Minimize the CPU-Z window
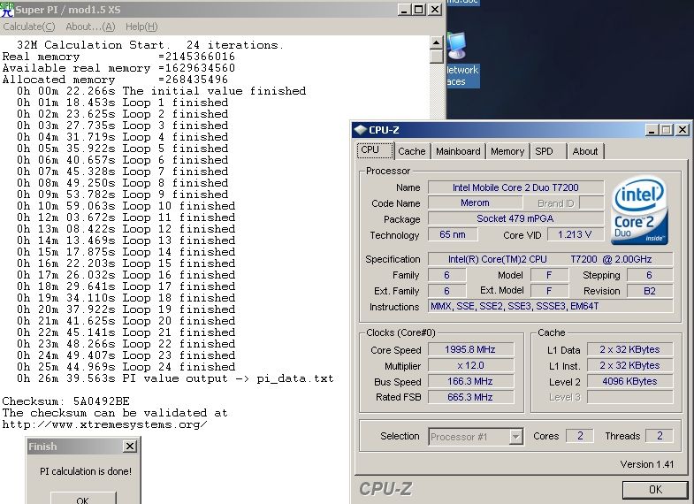This screenshot has width=694, height=504. [x=652, y=130]
